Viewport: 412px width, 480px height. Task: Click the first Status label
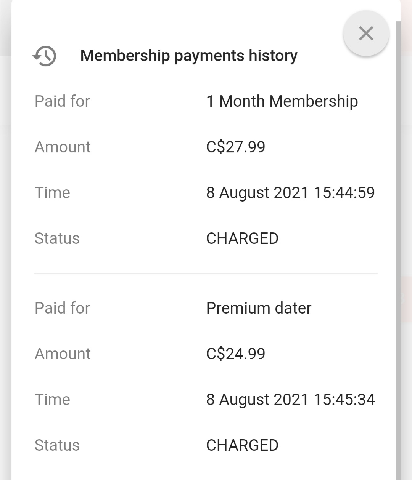[x=57, y=238]
